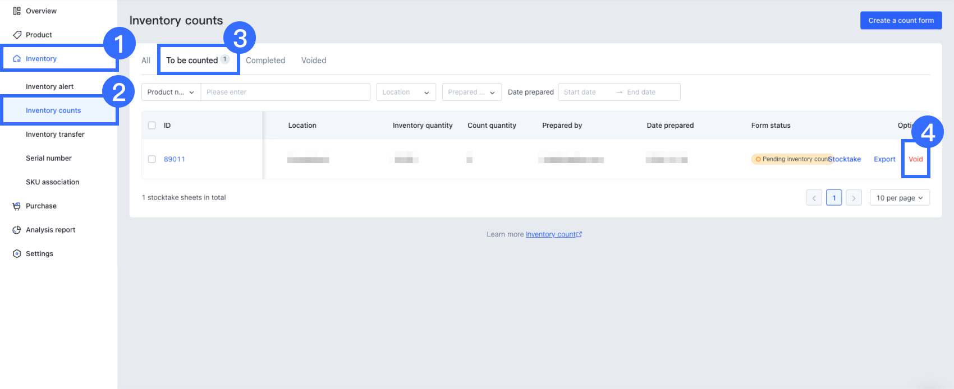Click the Product tag icon
The image size is (954, 389).
tap(17, 35)
